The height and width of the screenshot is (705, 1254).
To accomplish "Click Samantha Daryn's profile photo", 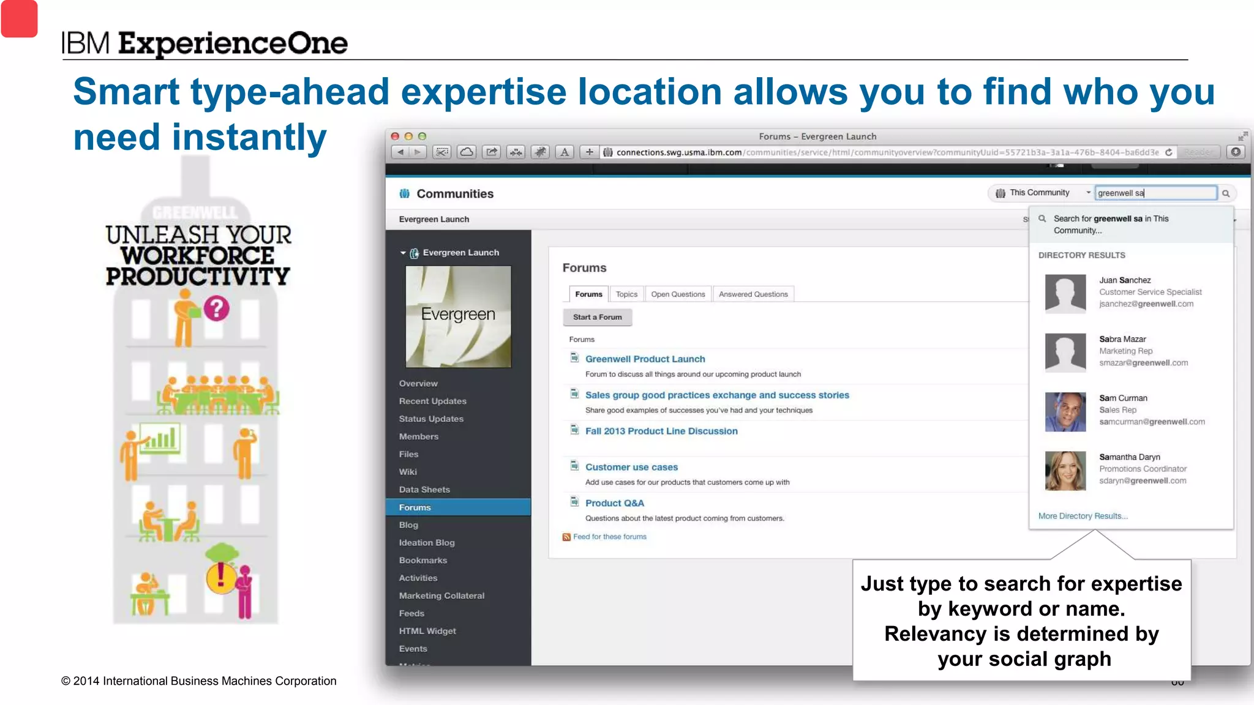I will [1065, 471].
